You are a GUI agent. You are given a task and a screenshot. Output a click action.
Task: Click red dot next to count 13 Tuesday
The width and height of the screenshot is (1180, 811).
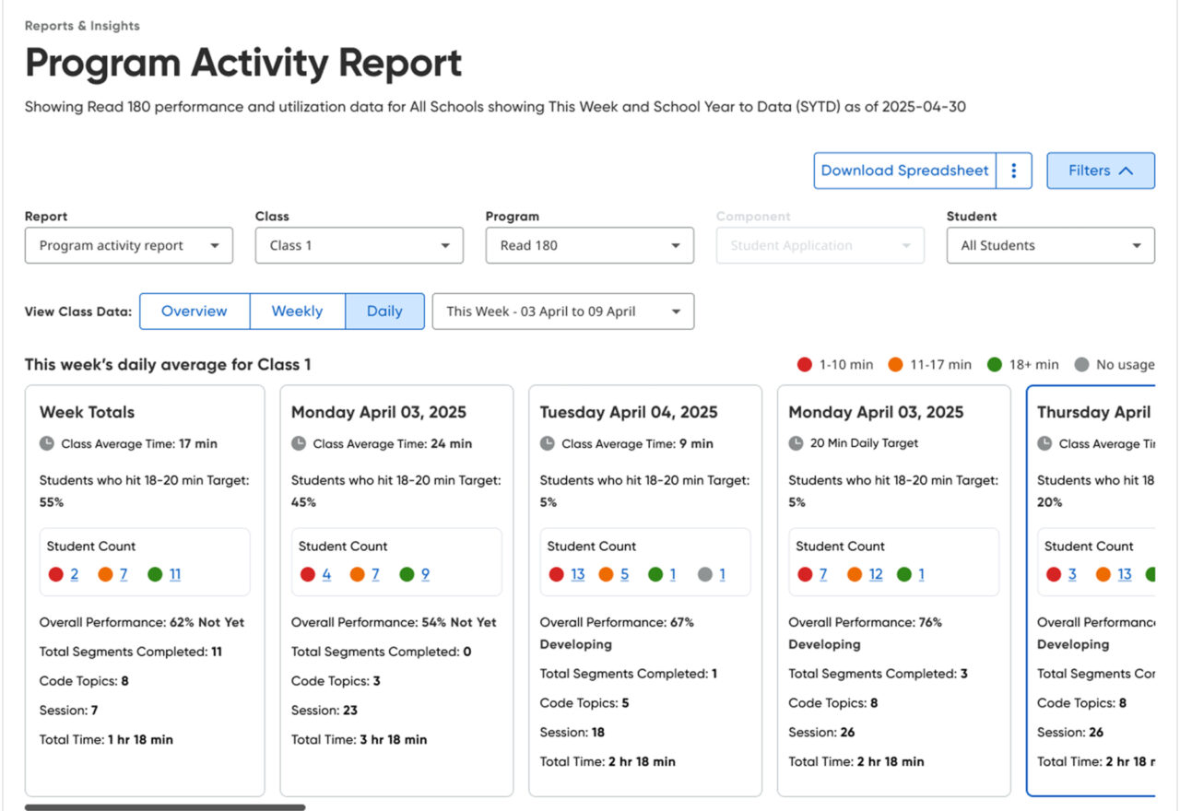point(556,574)
